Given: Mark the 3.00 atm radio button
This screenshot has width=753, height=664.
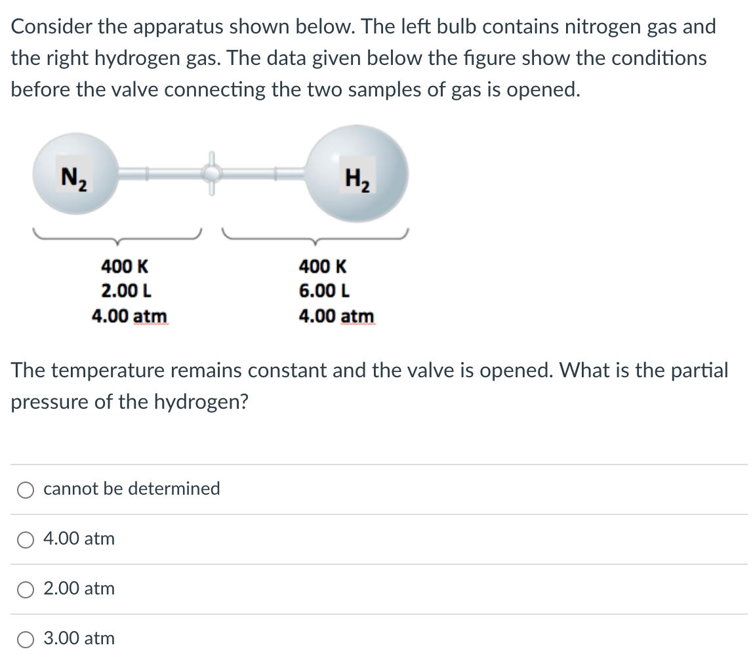Looking at the screenshot, I should click(x=26, y=640).
